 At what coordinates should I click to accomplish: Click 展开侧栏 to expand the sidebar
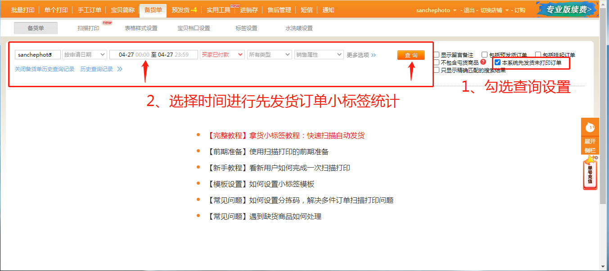coord(590,145)
